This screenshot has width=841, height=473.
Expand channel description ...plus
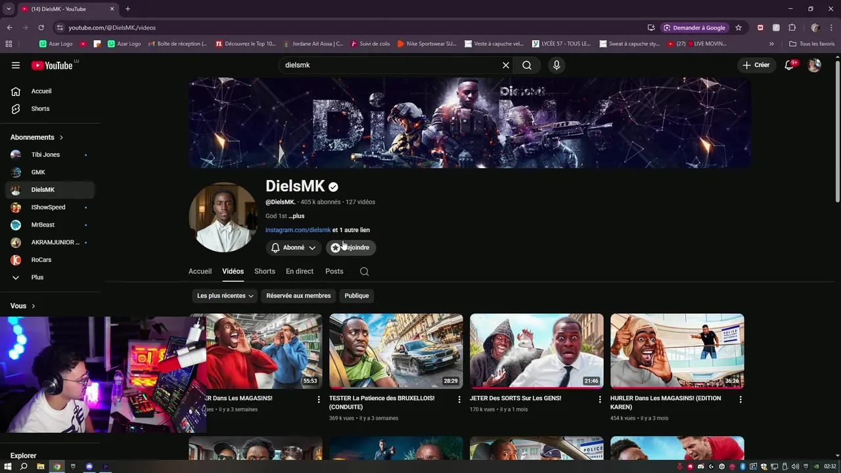(296, 216)
